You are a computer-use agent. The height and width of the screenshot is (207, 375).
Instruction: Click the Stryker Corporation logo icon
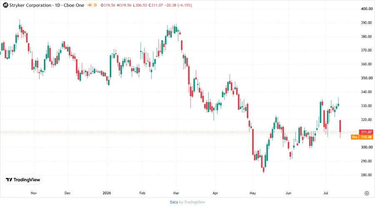coord(5,5)
